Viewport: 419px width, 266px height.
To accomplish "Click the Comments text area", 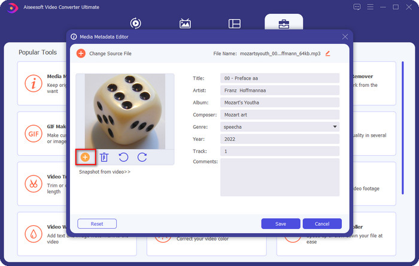I will 280,177.
